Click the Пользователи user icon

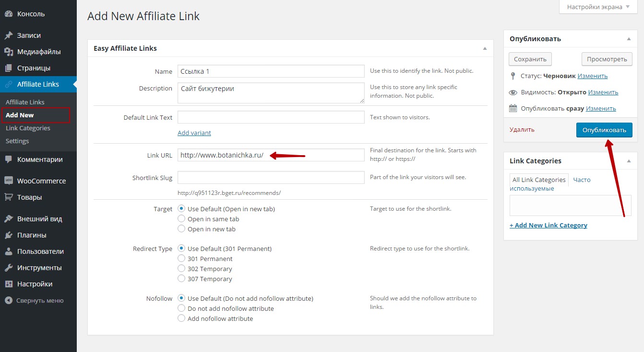(9, 251)
